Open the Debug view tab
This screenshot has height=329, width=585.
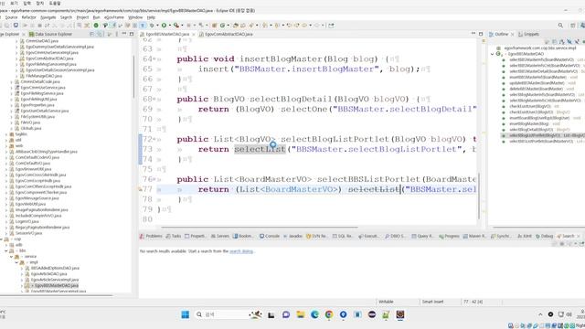pos(545,236)
